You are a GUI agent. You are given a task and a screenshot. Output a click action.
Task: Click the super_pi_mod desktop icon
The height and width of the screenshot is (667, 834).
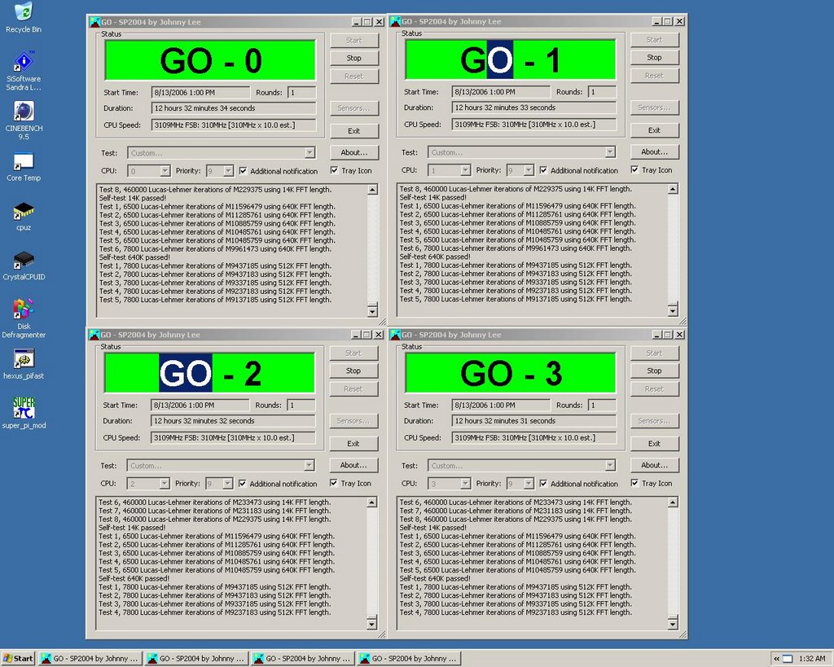tap(24, 413)
